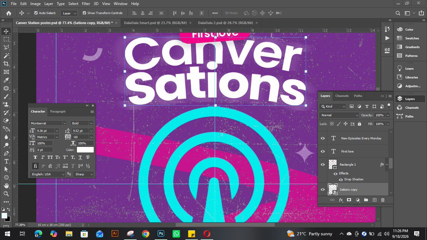Click the layer Opacity 100% field
427x240 pixels.
pyautogui.click(x=380, y=115)
